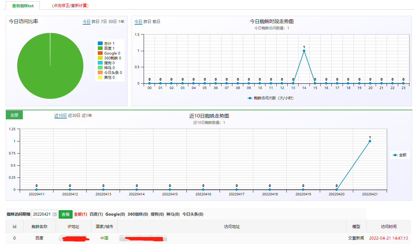Filter spider list by 百度(1)
The width and height of the screenshot is (417, 245).
point(96,214)
